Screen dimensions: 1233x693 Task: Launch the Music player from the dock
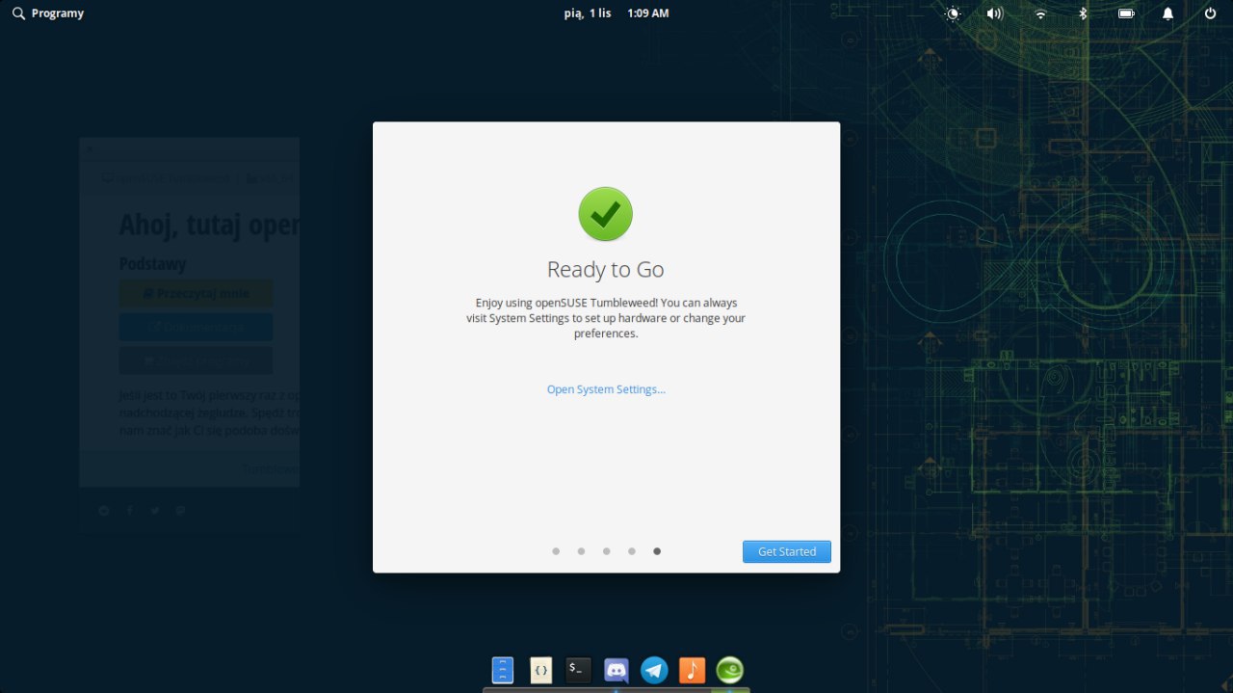point(692,670)
